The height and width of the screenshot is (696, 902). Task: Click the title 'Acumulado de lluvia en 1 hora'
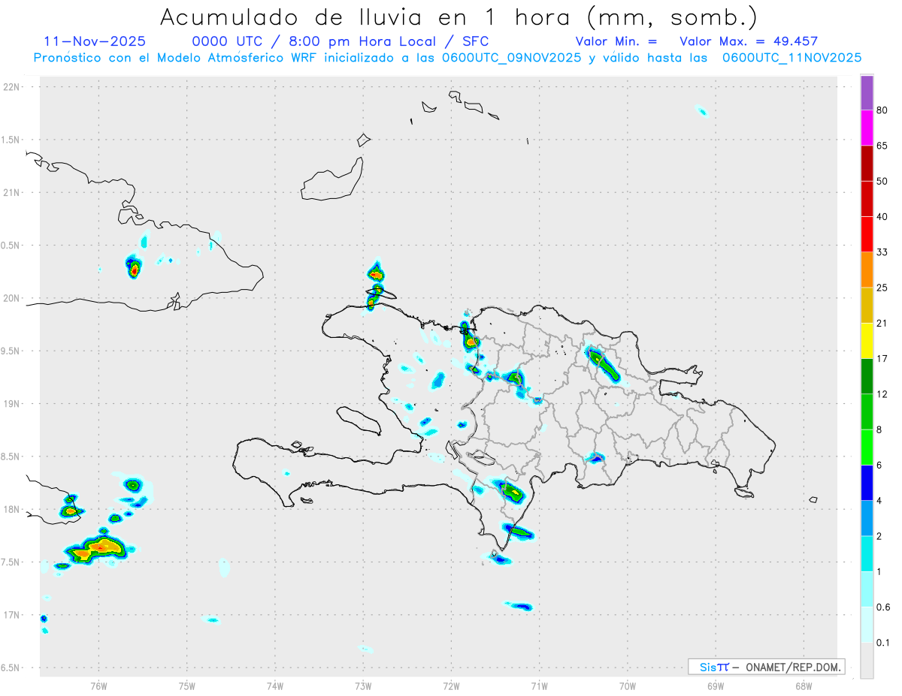point(459,17)
